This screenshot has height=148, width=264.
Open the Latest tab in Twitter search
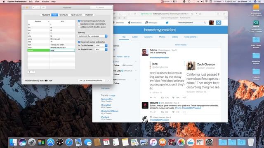[135, 37]
